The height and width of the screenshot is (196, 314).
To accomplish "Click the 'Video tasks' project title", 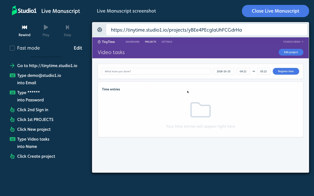I will (111, 52).
